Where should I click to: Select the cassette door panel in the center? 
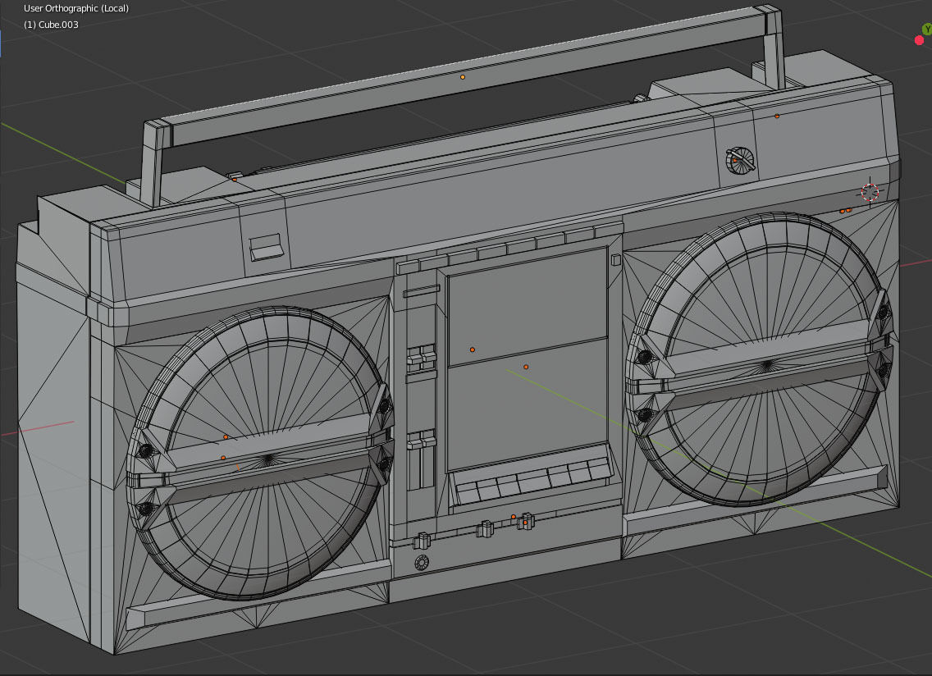click(528, 359)
